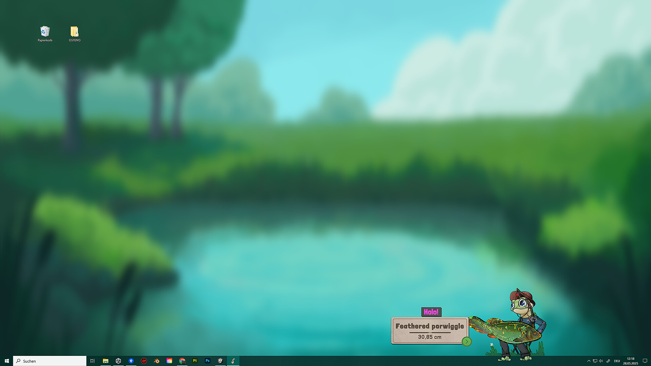The image size is (651, 366).
Task: Open the Start menu
Action: click(x=7, y=361)
